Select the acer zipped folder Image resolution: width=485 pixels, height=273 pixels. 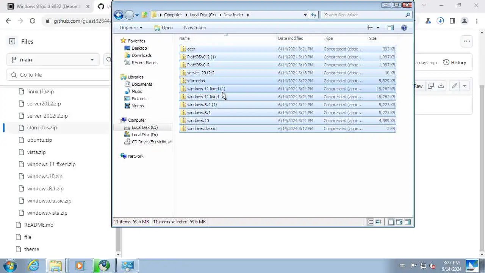(287, 49)
